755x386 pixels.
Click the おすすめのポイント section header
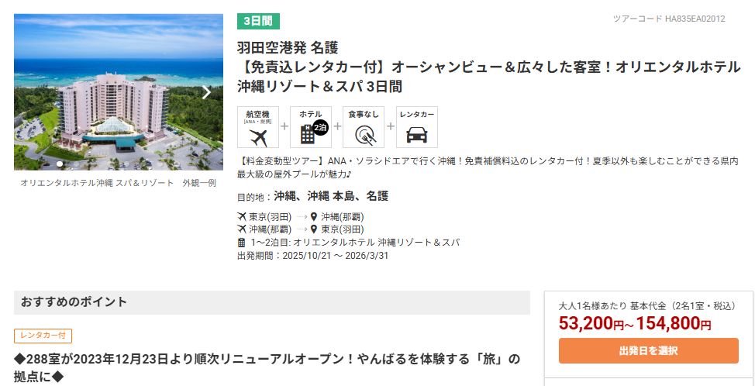[74, 302]
